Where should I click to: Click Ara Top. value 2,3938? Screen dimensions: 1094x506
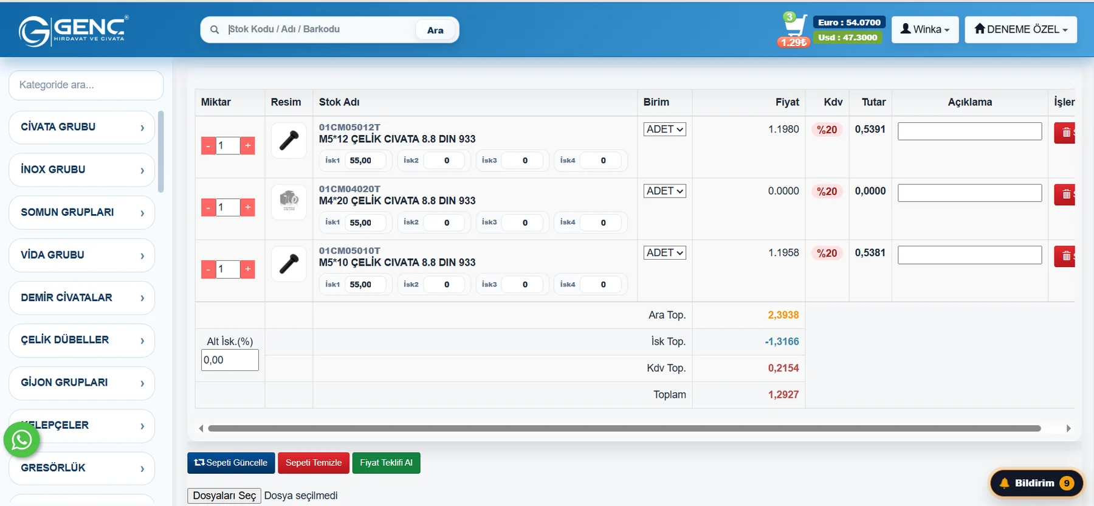[x=783, y=315]
